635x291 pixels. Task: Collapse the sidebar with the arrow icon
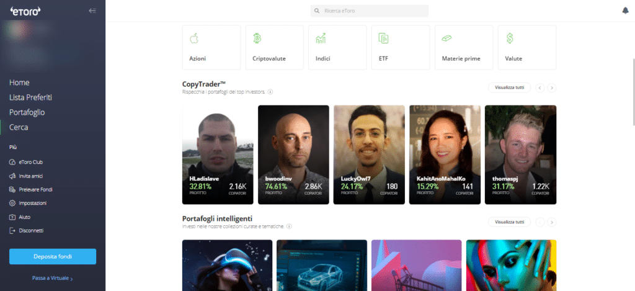tap(92, 11)
